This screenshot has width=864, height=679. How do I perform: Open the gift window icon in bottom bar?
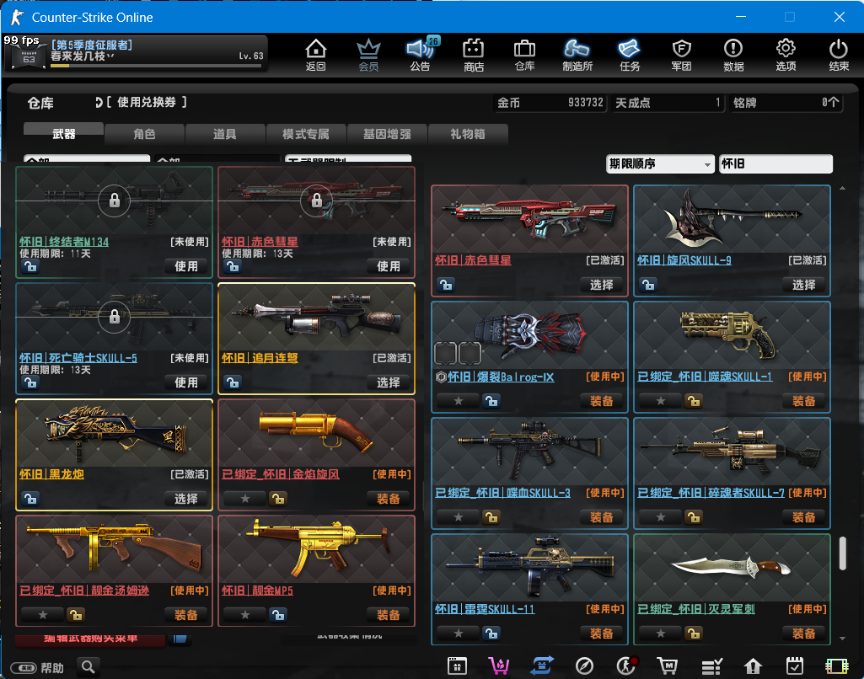point(457,666)
